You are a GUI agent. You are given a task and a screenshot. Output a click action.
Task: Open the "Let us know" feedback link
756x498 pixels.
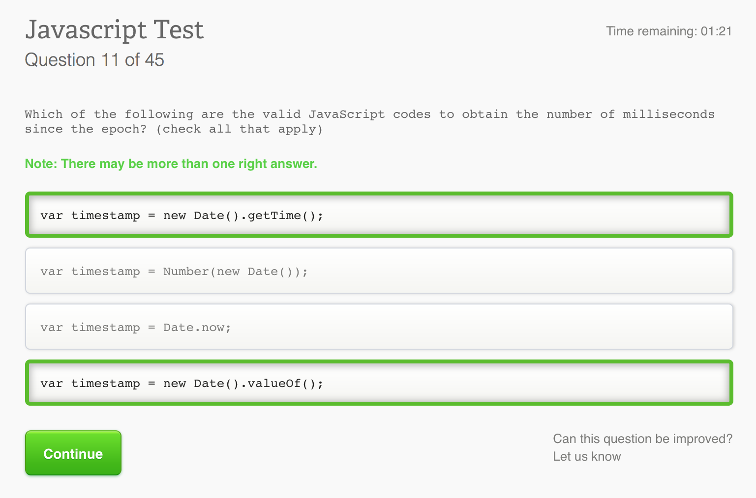tap(587, 456)
